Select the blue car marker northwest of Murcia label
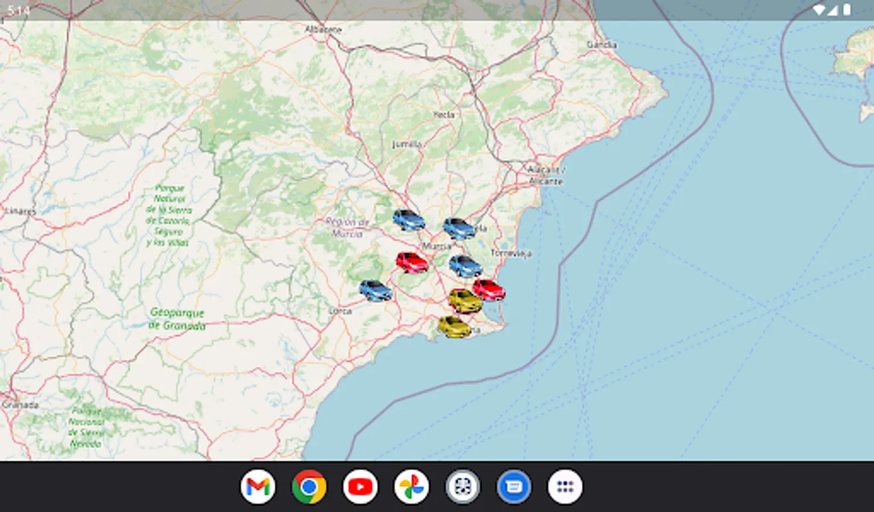 click(409, 220)
